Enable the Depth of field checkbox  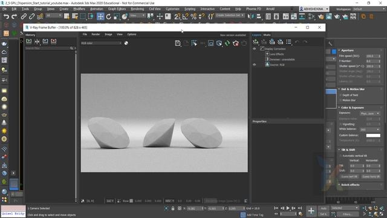[340, 95]
